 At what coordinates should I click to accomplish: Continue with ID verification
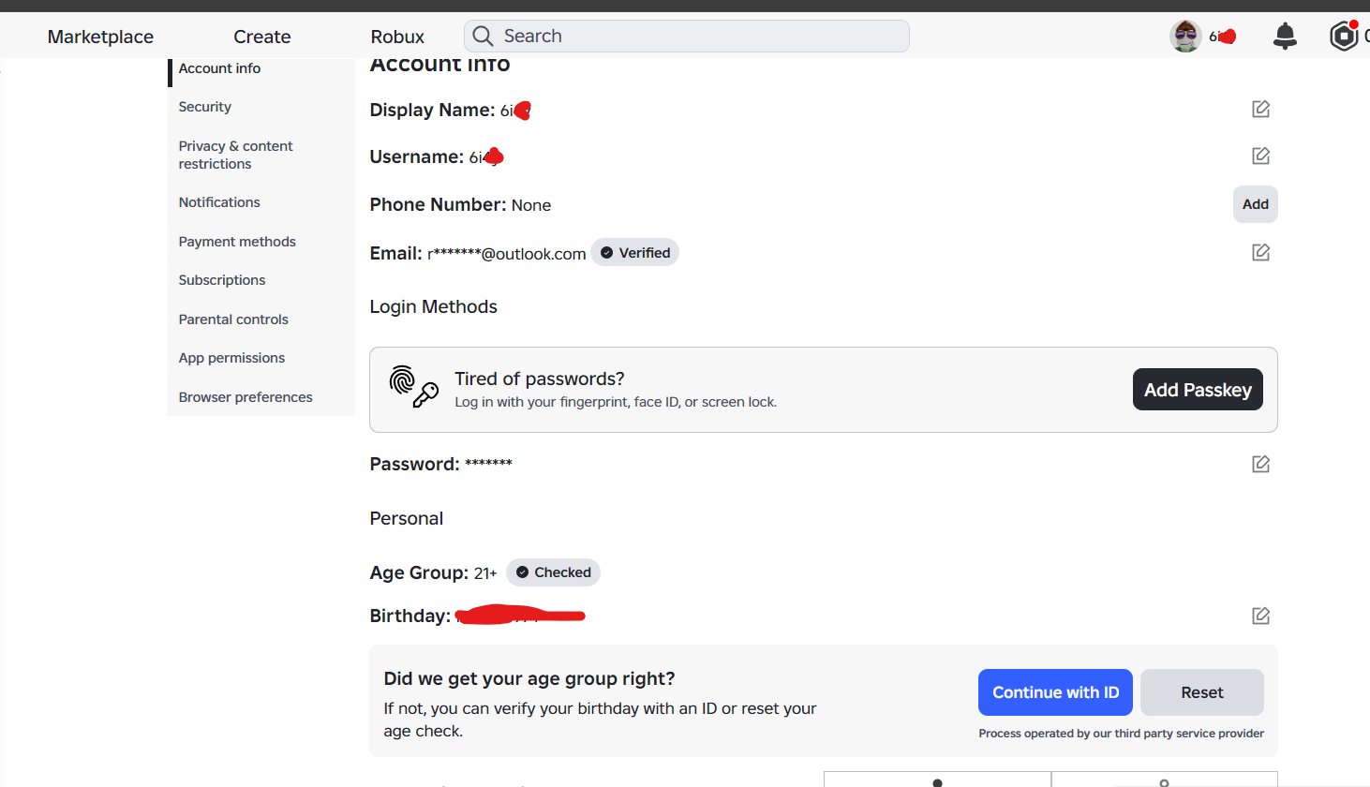click(1055, 692)
